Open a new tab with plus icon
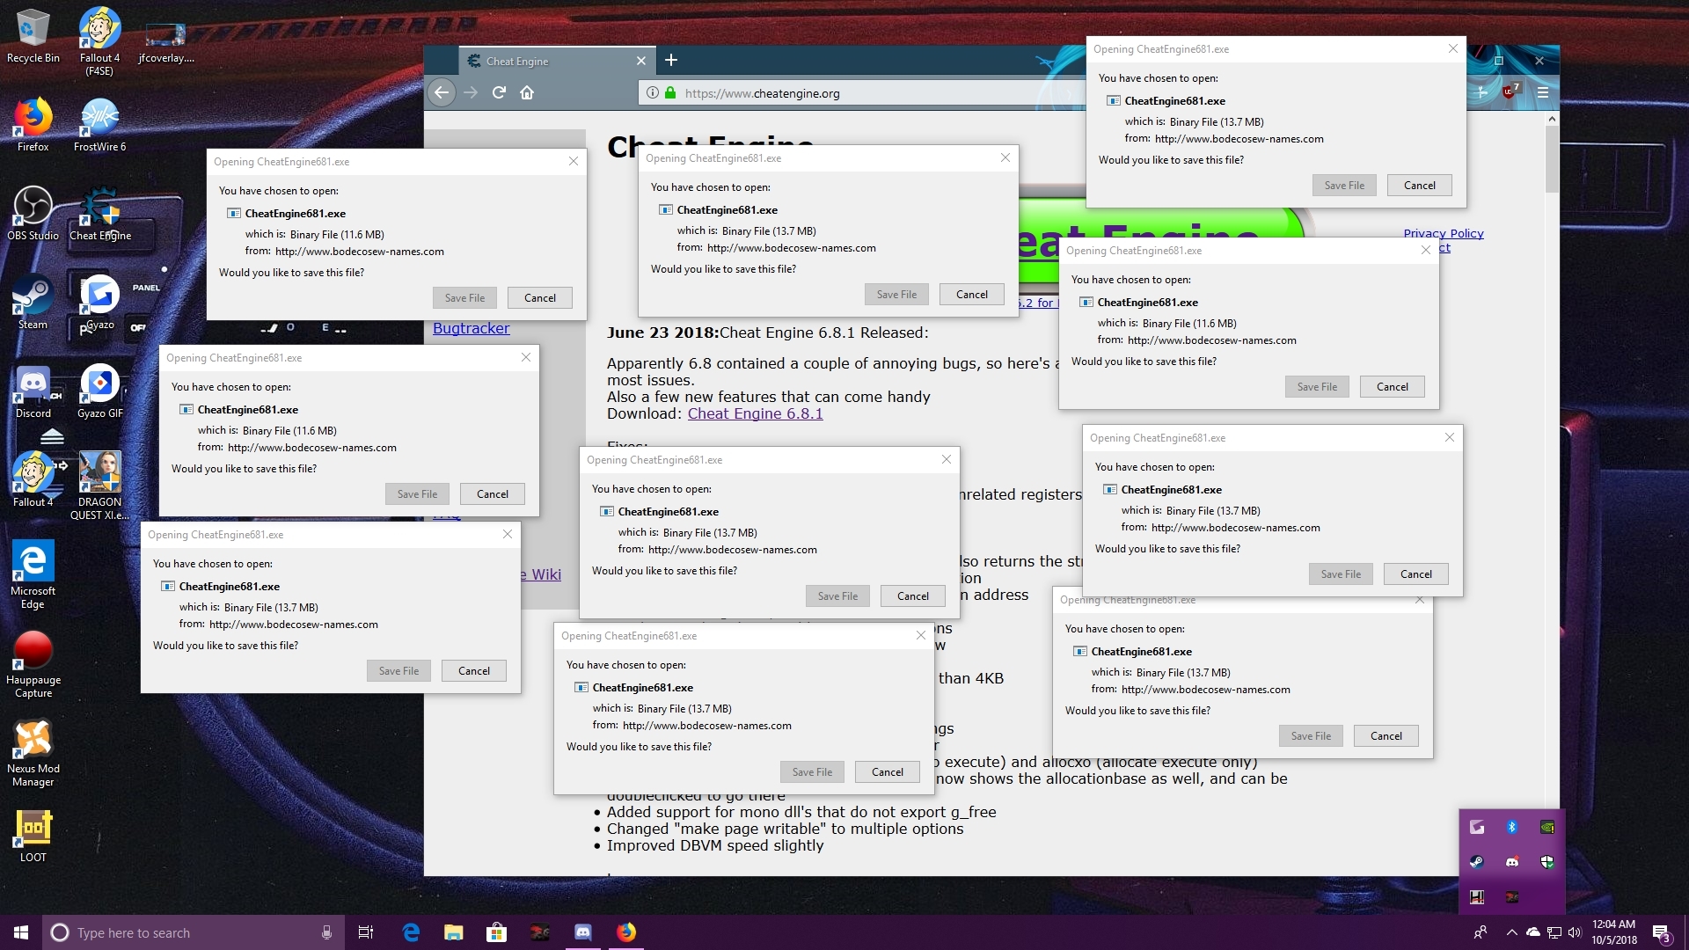This screenshot has width=1689, height=950. (x=671, y=60)
